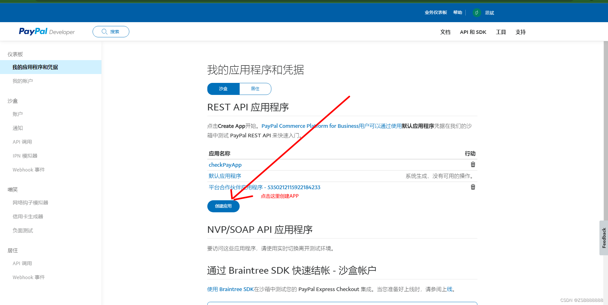The image size is (608, 305).
Task: Click the 居住 sidebar section heading
Action: [x=13, y=250]
